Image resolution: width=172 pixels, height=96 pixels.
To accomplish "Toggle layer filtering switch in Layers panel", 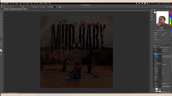I will 169,47.
